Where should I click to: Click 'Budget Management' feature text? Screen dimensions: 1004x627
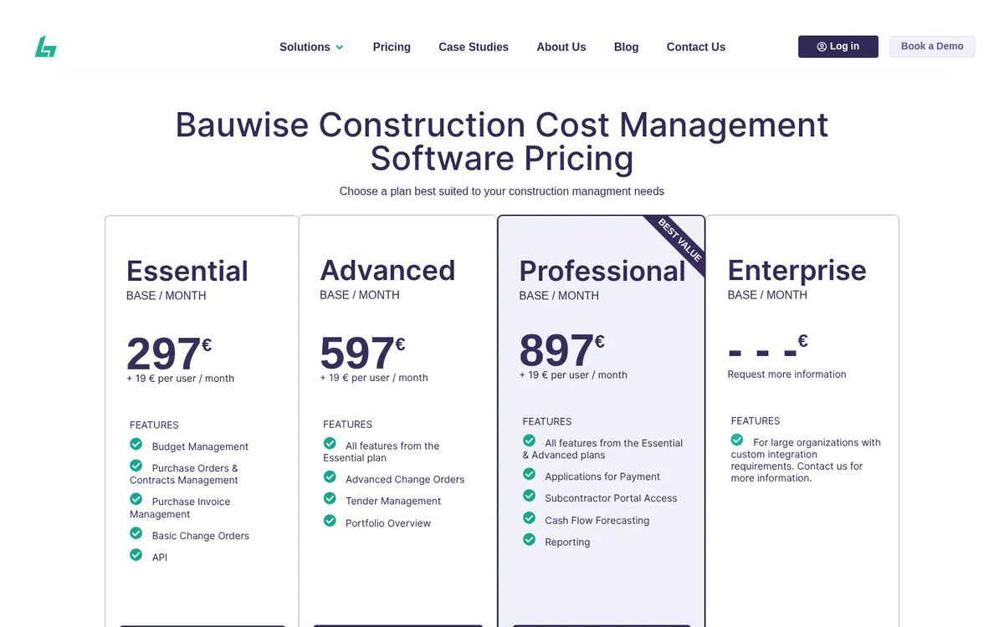pos(200,446)
